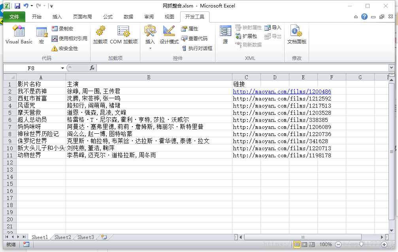The width and height of the screenshot is (398, 252).
Task: Open the XML 源 source pane
Action: click(225, 35)
